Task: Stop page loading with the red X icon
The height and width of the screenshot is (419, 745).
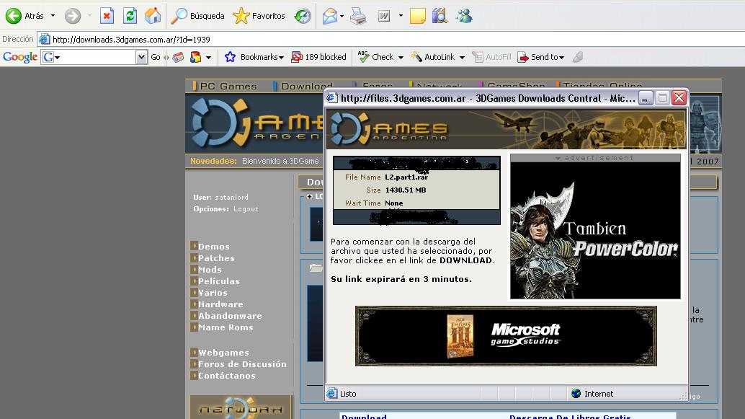Action: 107,16
